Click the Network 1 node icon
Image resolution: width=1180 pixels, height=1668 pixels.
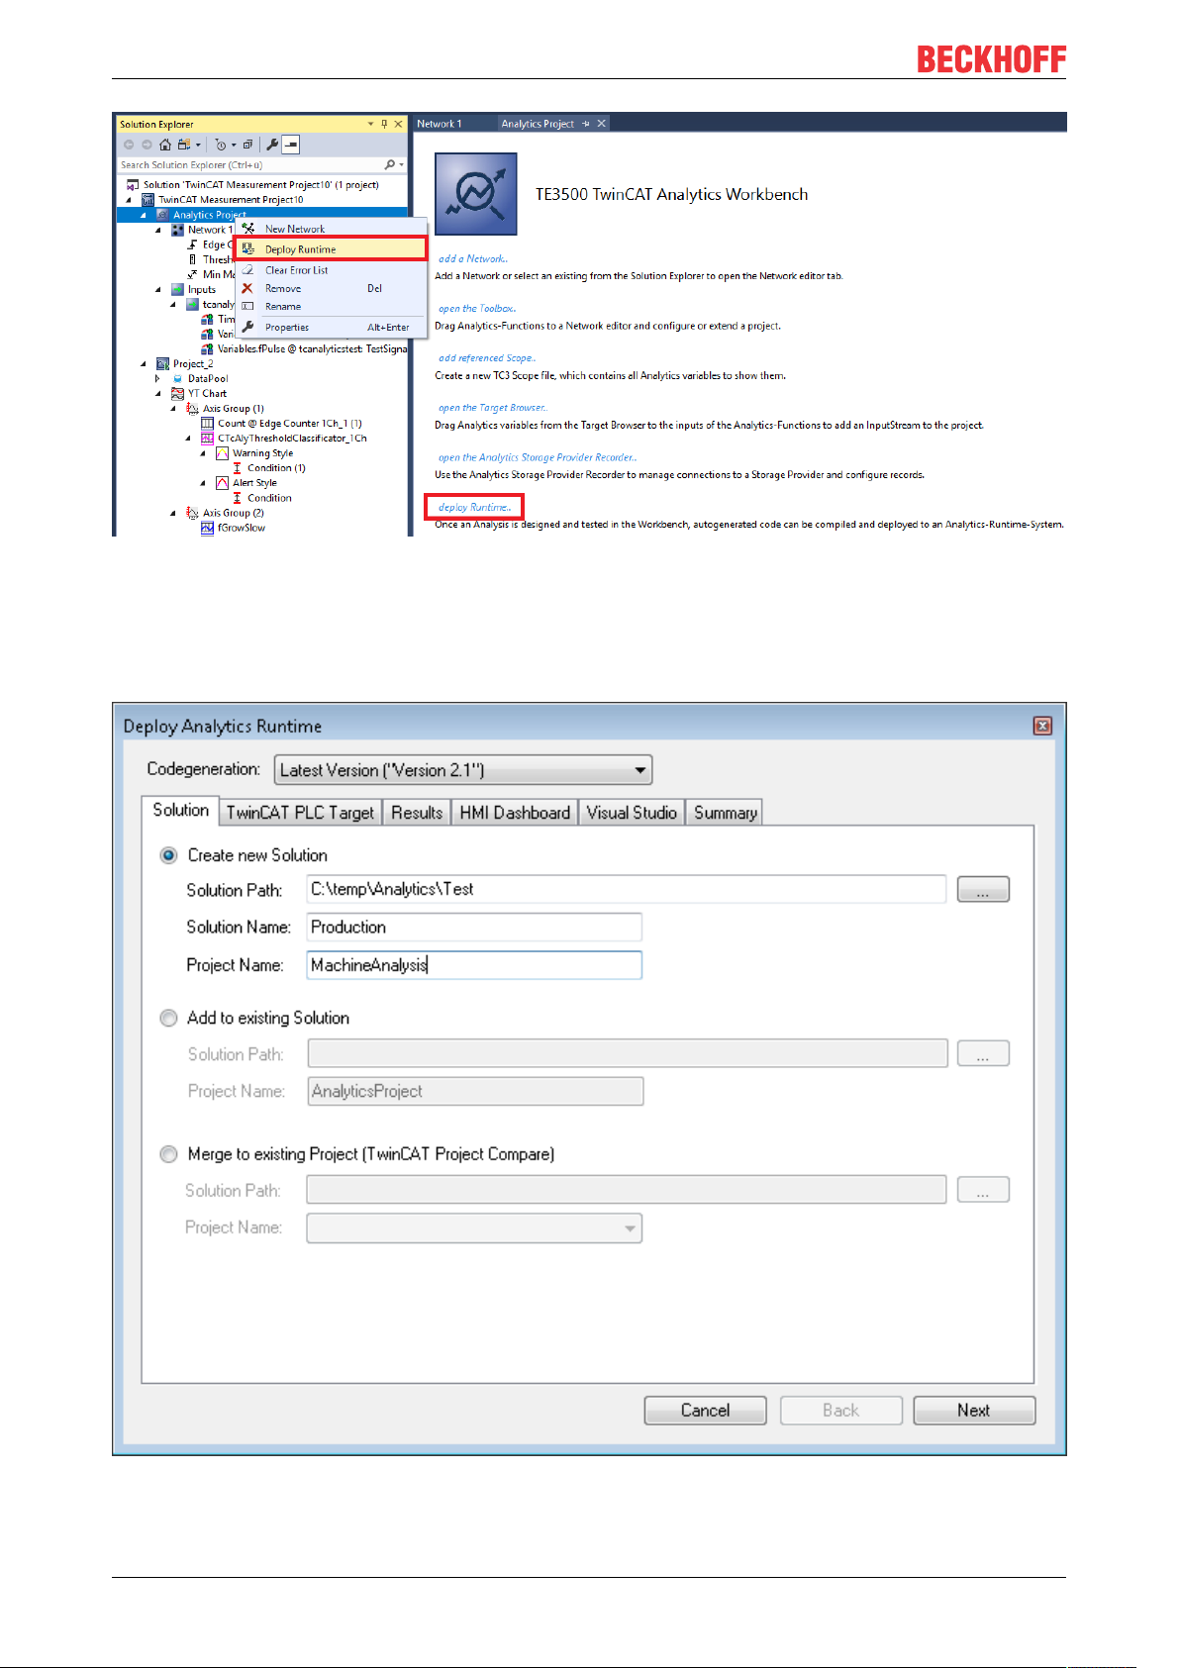coord(178,230)
